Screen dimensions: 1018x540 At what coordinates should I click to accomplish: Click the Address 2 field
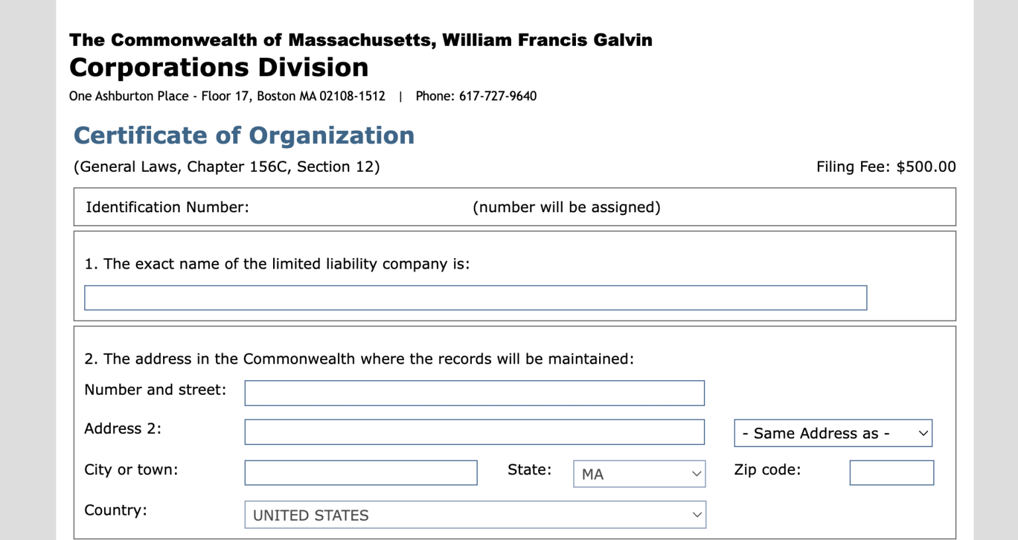point(475,432)
